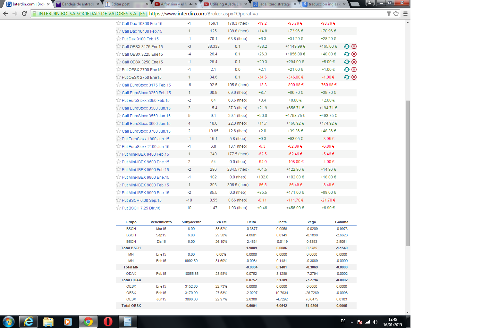Open the Chrome menu hamburger icon
The width and height of the screenshot is (481, 328).
(x=405, y=13)
